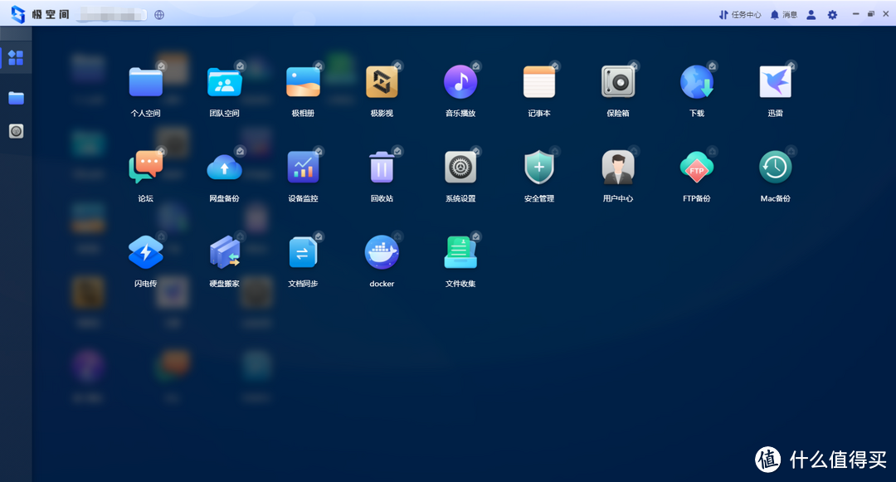Open the user account menu in title bar
The width and height of the screenshot is (896, 482).
[811, 14]
